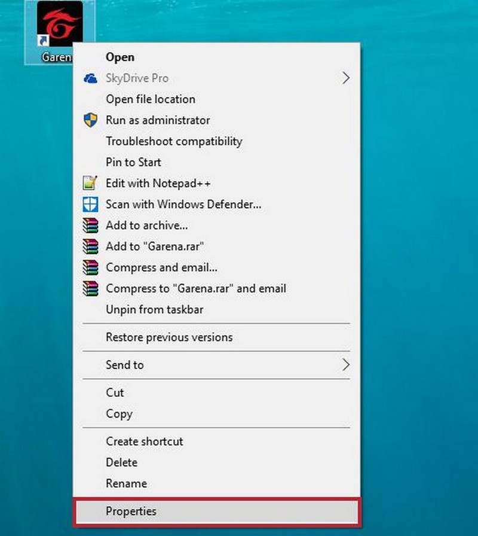The image size is (478, 536).
Task: Expand the SkyDrive Pro submenu arrow
Action: click(346, 78)
